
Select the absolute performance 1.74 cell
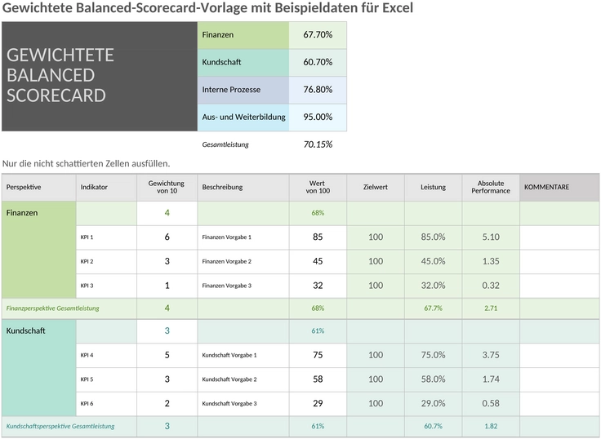coord(491,379)
